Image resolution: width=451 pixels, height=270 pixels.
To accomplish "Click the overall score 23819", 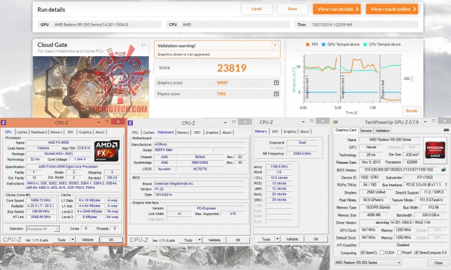I will (x=232, y=68).
